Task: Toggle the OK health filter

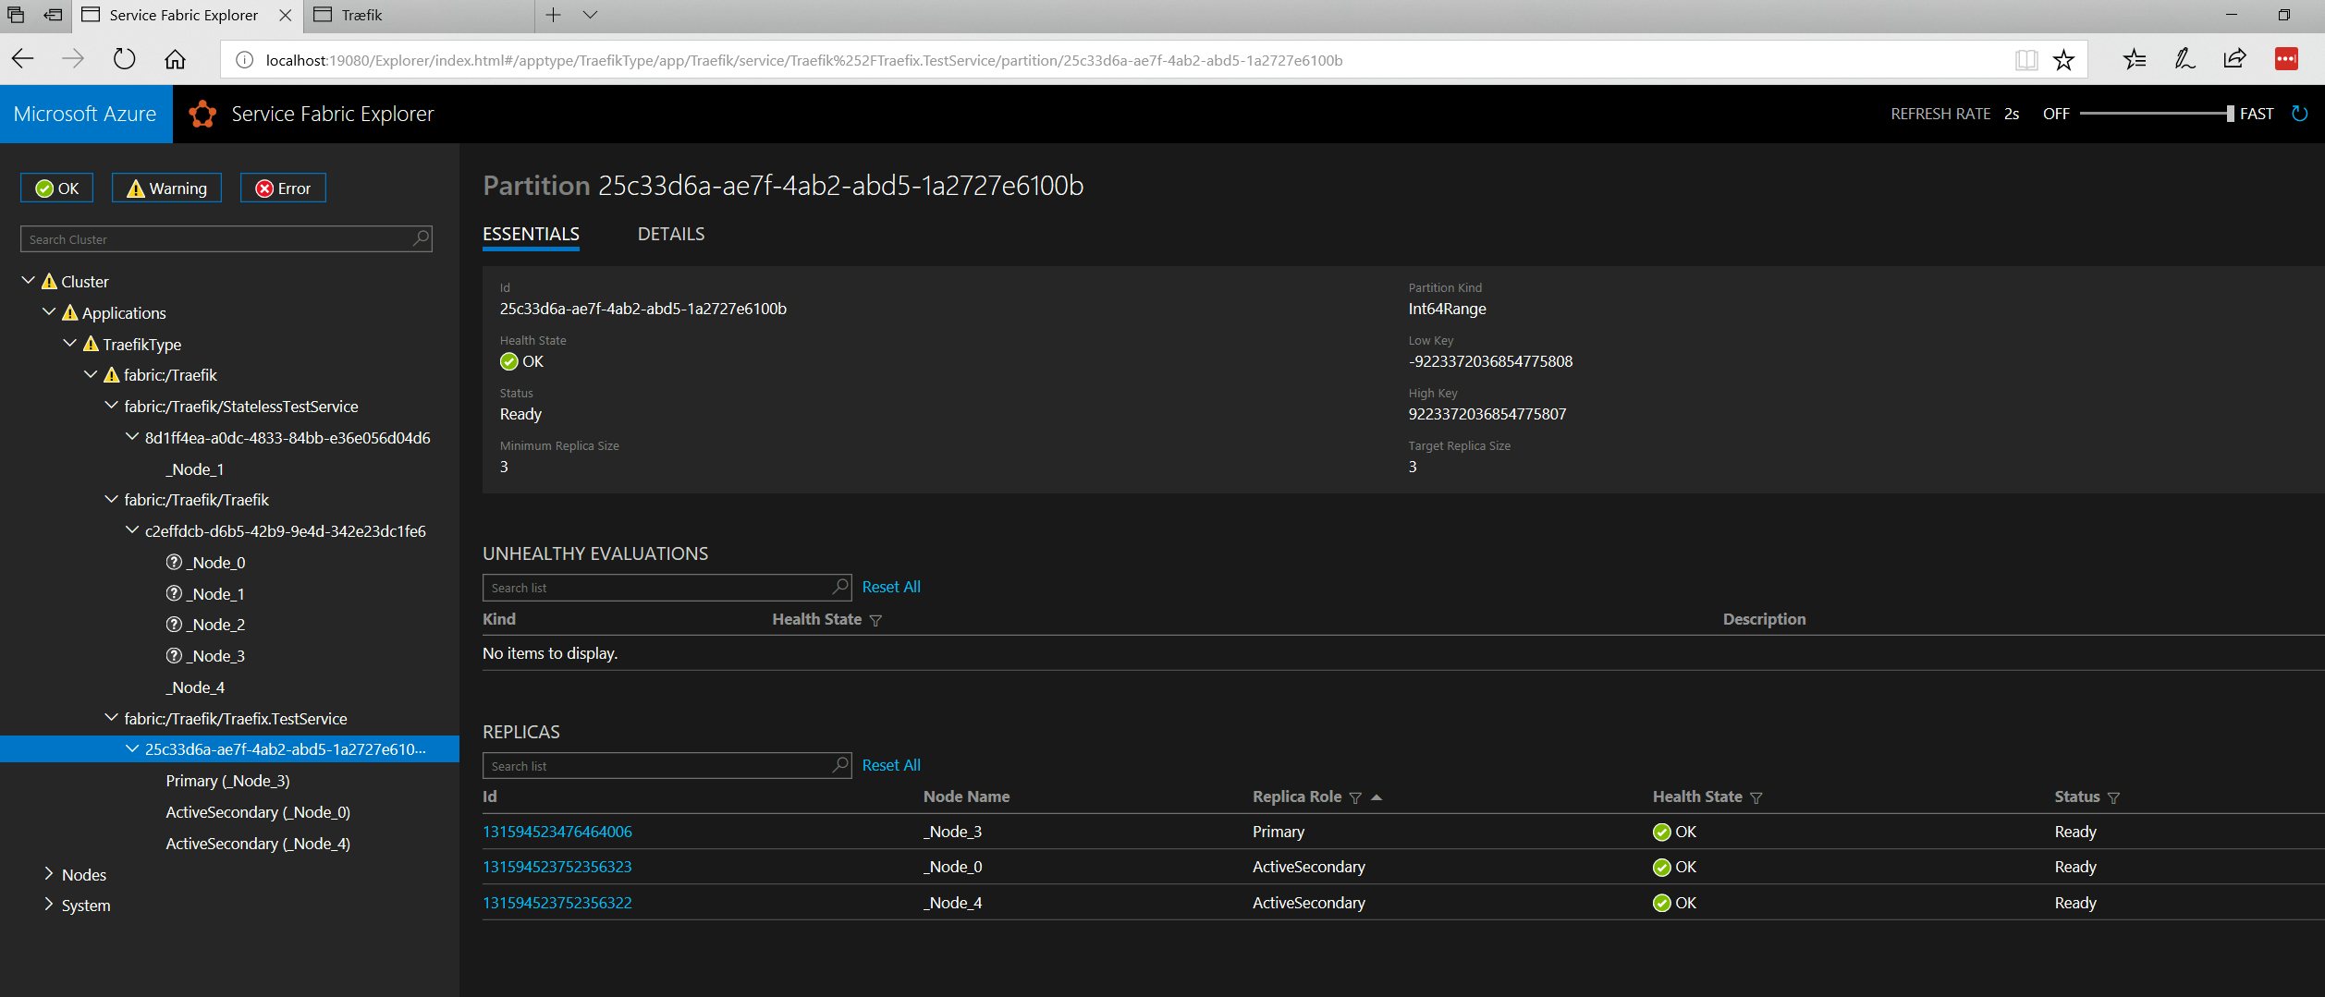Action: coord(57,188)
